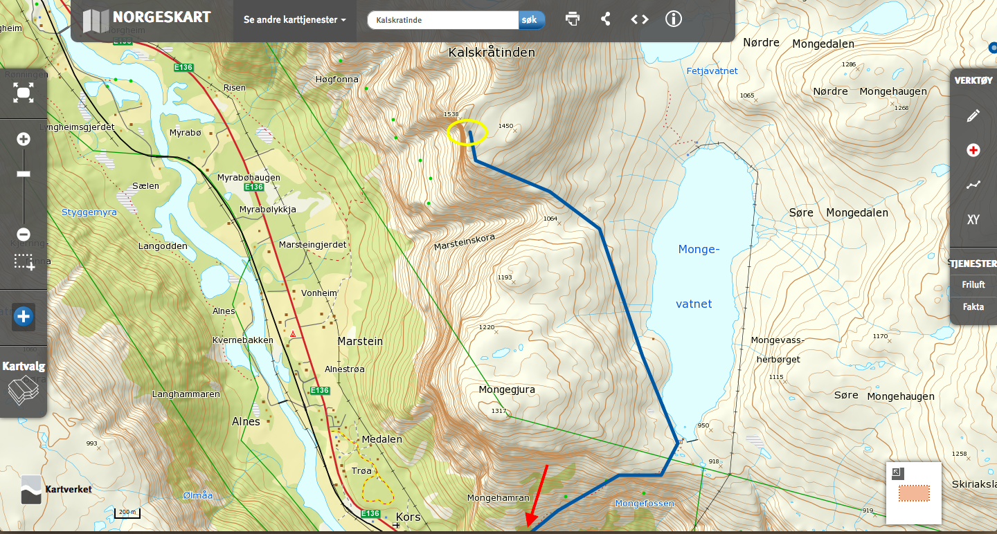997x534 pixels.
Task: Click the Myrabøhaugen label
Action: (249, 178)
